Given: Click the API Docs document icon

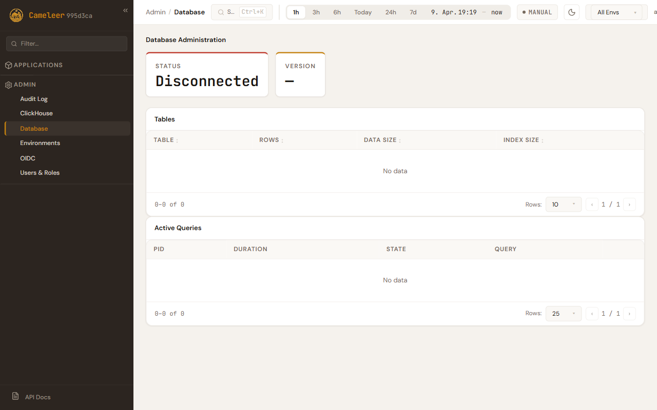Looking at the screenshot, I should click(15, 397).
